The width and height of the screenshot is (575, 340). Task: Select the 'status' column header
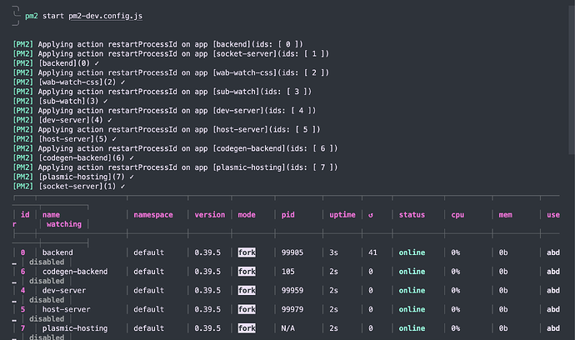pos(411,215)
